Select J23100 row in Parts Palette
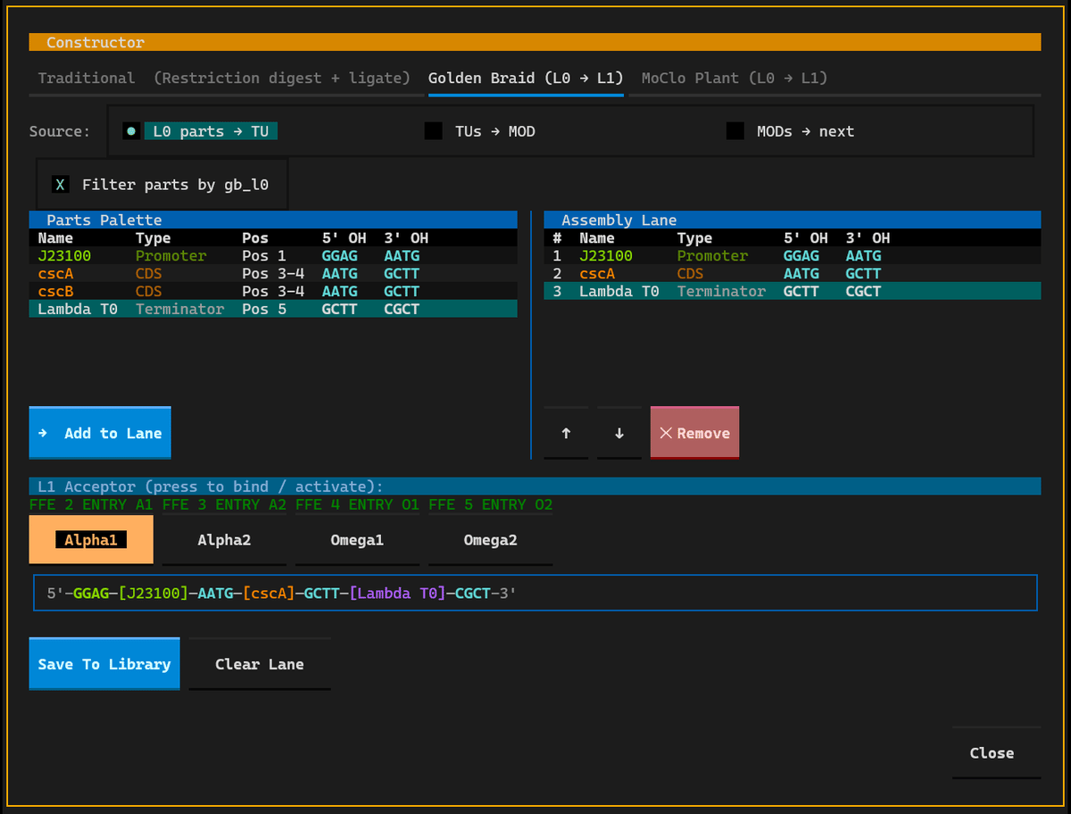 273,256
